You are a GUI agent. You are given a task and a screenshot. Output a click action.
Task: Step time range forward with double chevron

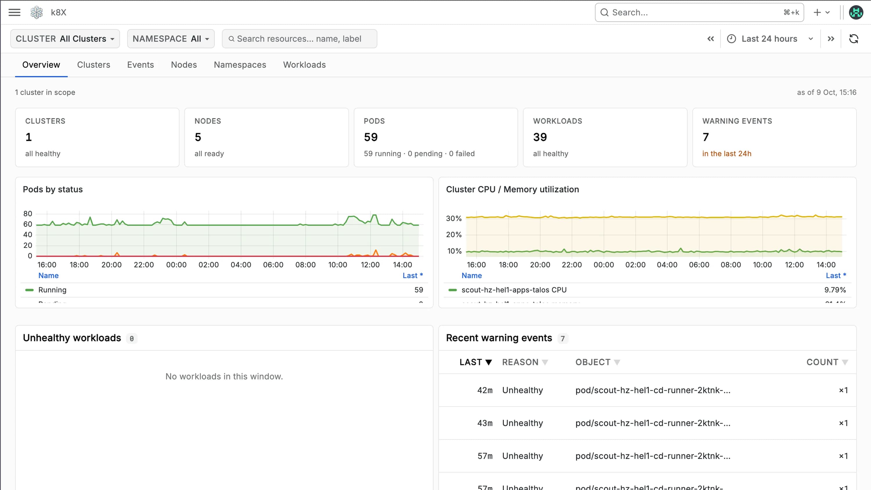click(x=831, y=39)
